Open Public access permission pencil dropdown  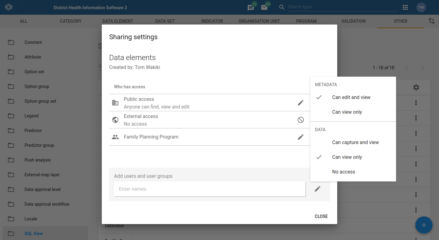(x=301, y=103)
